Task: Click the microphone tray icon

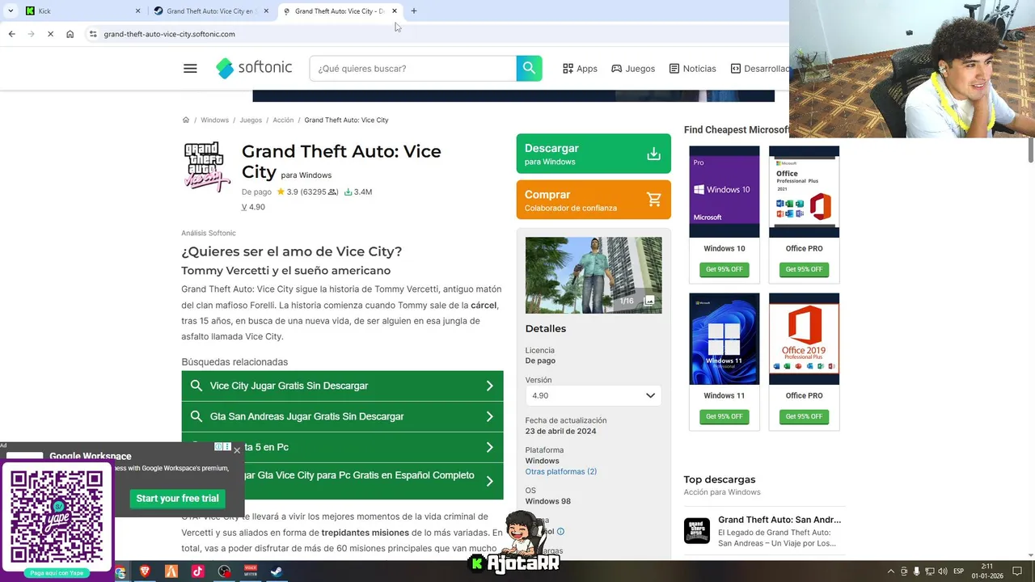Action: (x=917, y=571)
